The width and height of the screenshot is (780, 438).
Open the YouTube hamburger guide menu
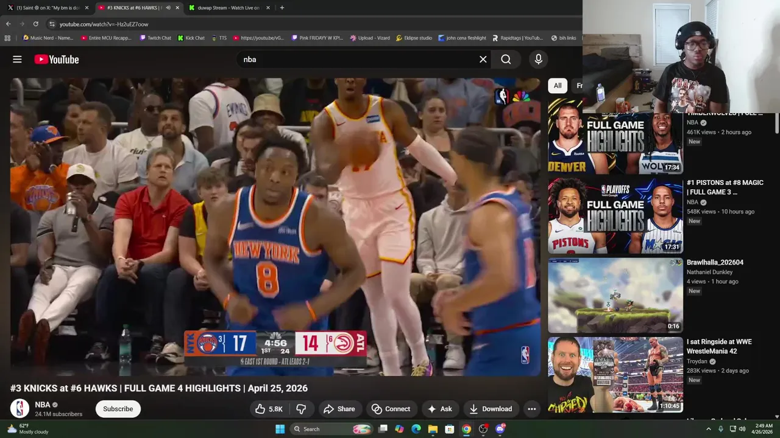17,59
